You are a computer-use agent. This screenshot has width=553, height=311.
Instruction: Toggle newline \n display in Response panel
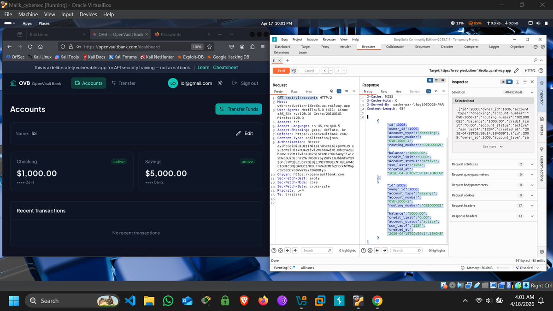click(436, 91)
